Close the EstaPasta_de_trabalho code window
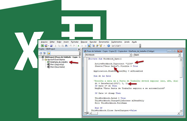 180,51
